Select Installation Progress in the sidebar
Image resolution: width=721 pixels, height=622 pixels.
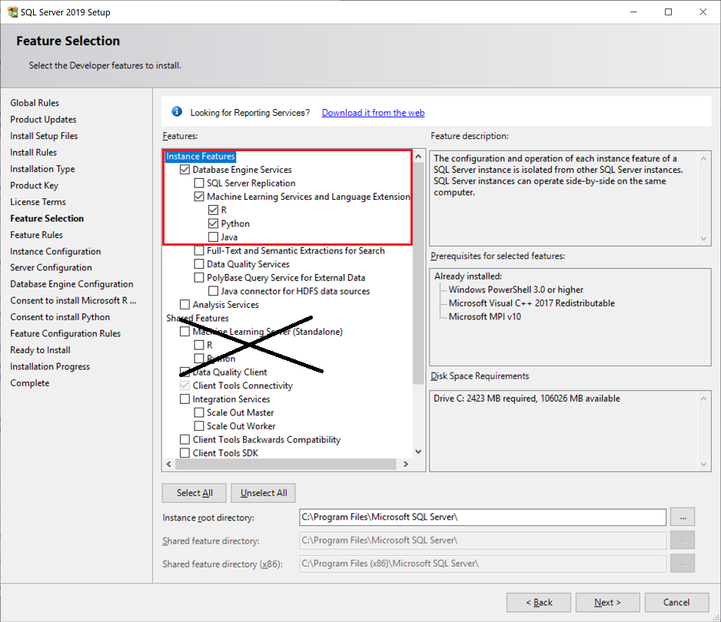[49, 366]
